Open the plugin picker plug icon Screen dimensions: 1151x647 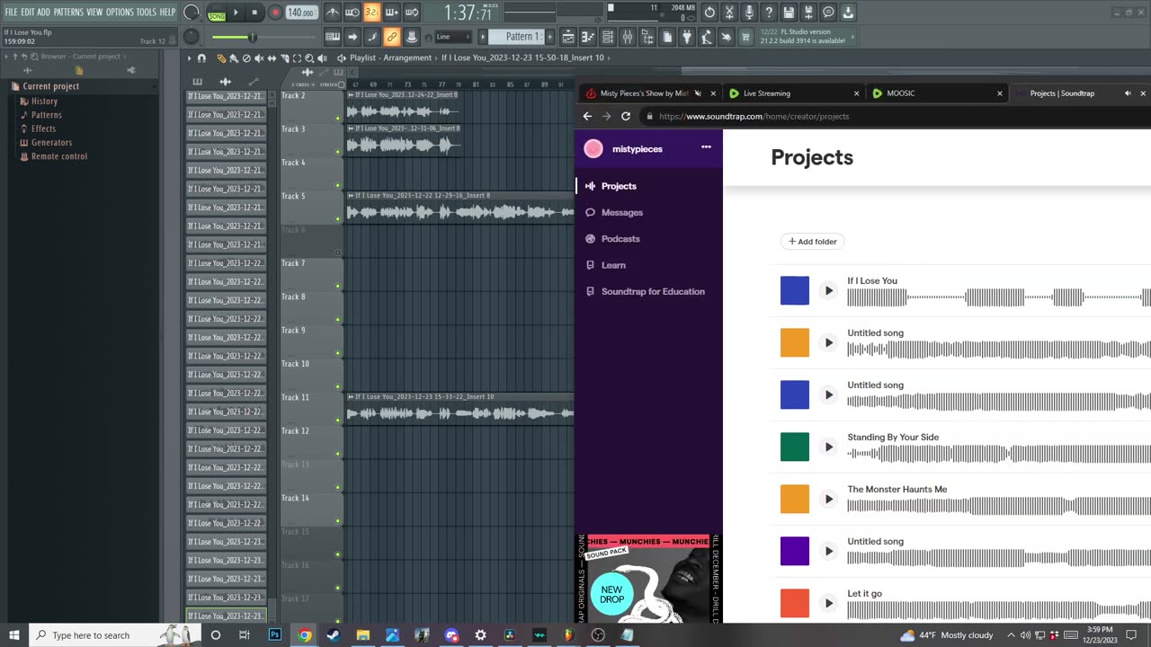tap(686, 37)
